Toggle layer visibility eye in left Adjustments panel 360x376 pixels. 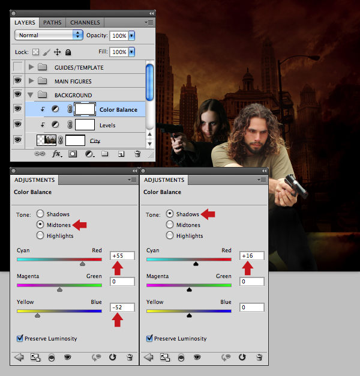tap(68, 357)
